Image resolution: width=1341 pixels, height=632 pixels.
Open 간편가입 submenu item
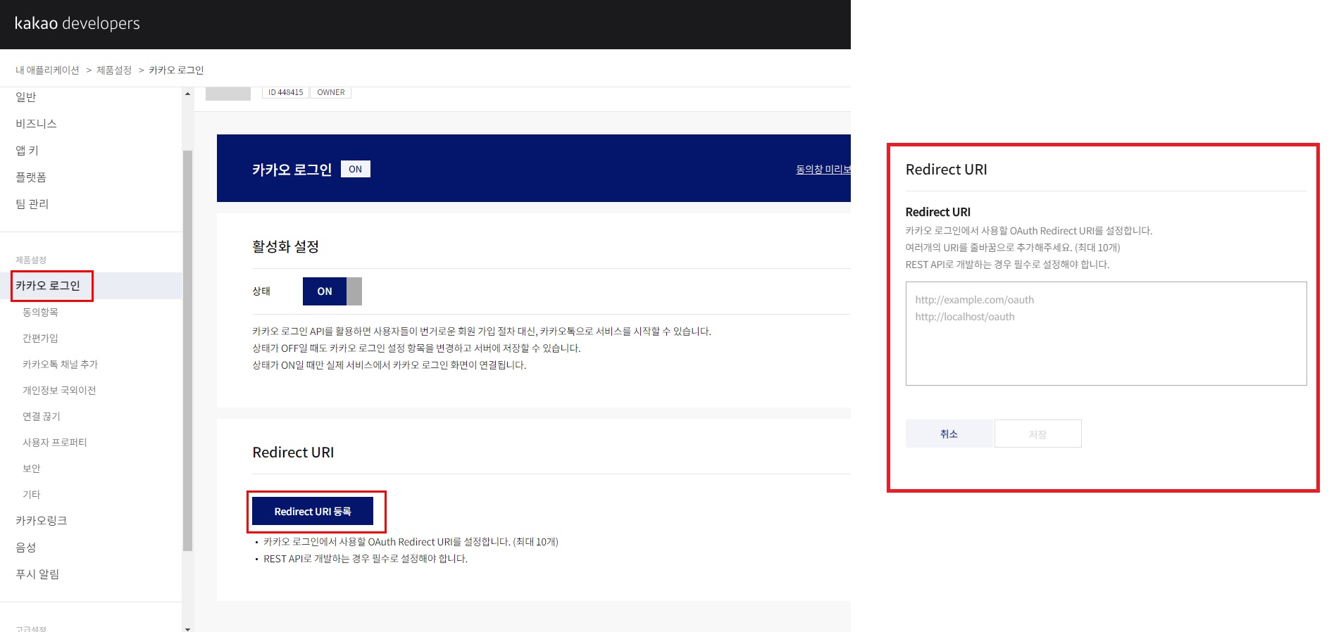40,338
